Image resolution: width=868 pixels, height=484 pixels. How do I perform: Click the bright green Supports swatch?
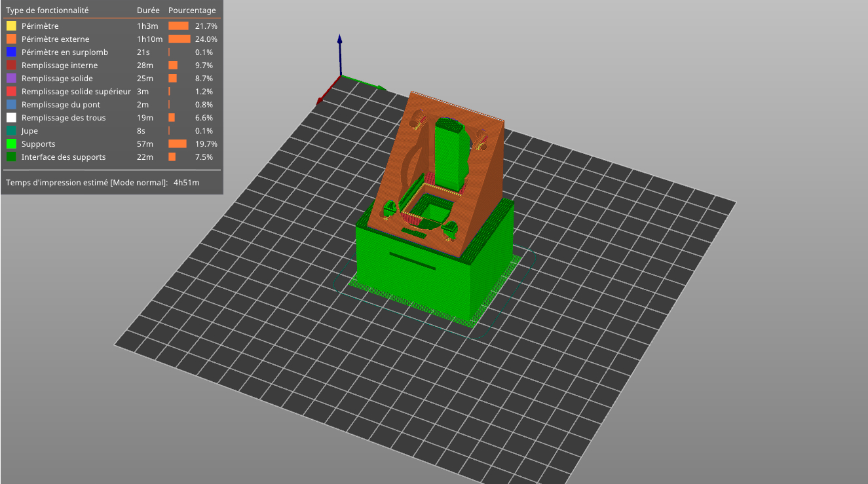tap(11, 144)
